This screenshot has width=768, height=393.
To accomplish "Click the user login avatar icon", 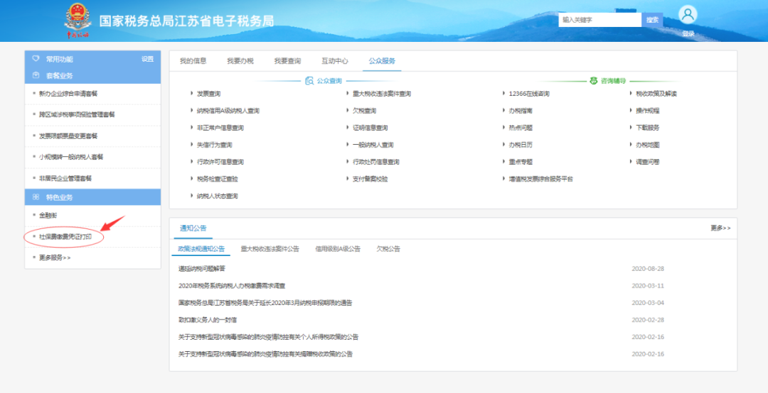I will [688, 15].
